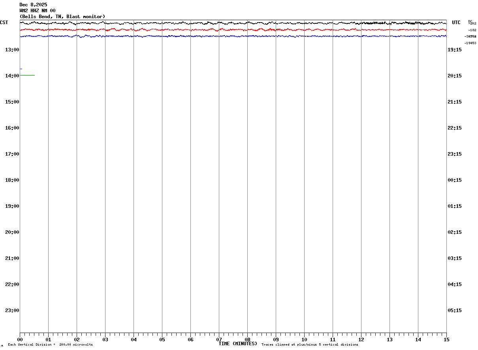
Task: Click minute axis label "14"
Action: [418, 339]
